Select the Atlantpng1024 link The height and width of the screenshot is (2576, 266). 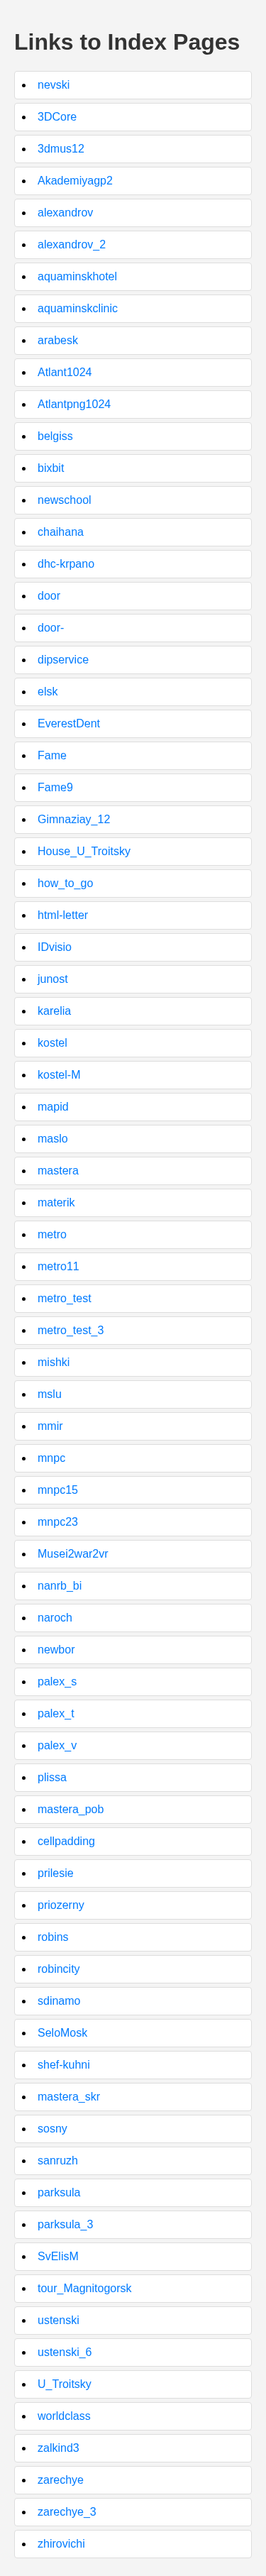(74, 404)
